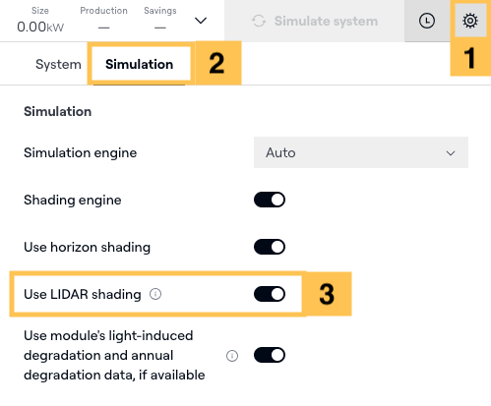Expand the system summary chevron

[x=201, y=21]
